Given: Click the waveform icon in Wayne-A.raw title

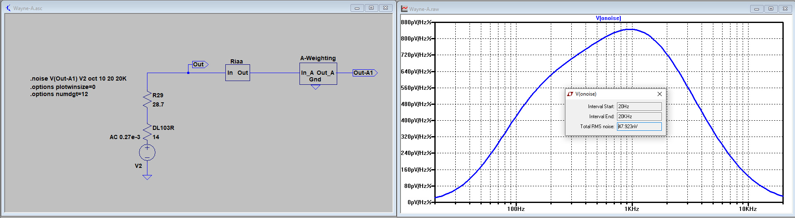Looking at the screenshot, I should (x=404, y=9).
